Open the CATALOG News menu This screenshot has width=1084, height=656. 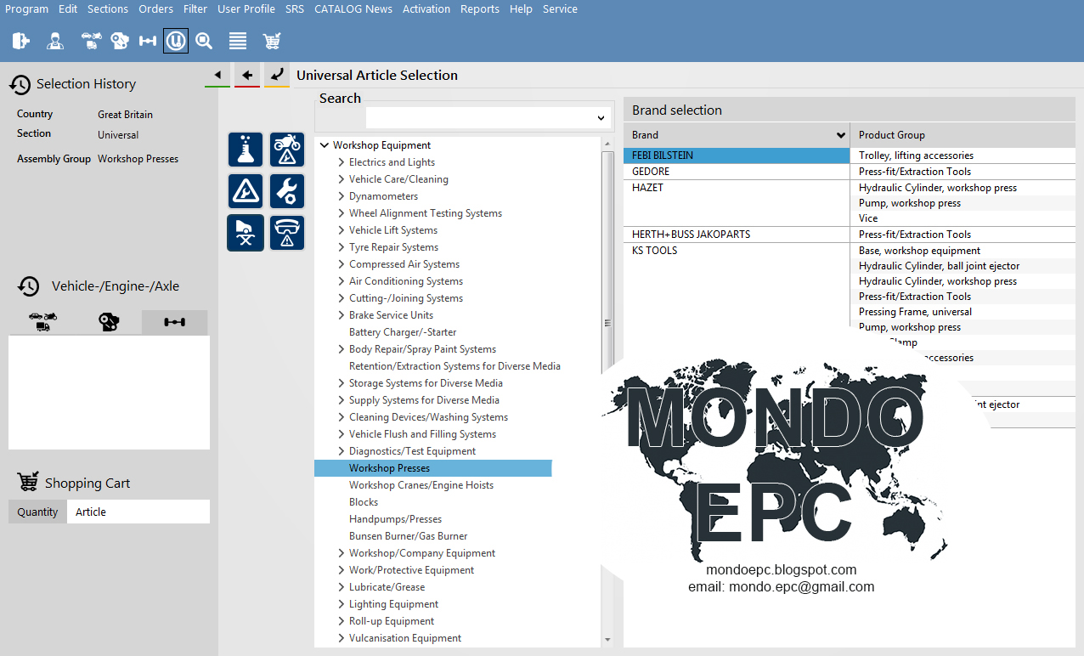[353, 8]
